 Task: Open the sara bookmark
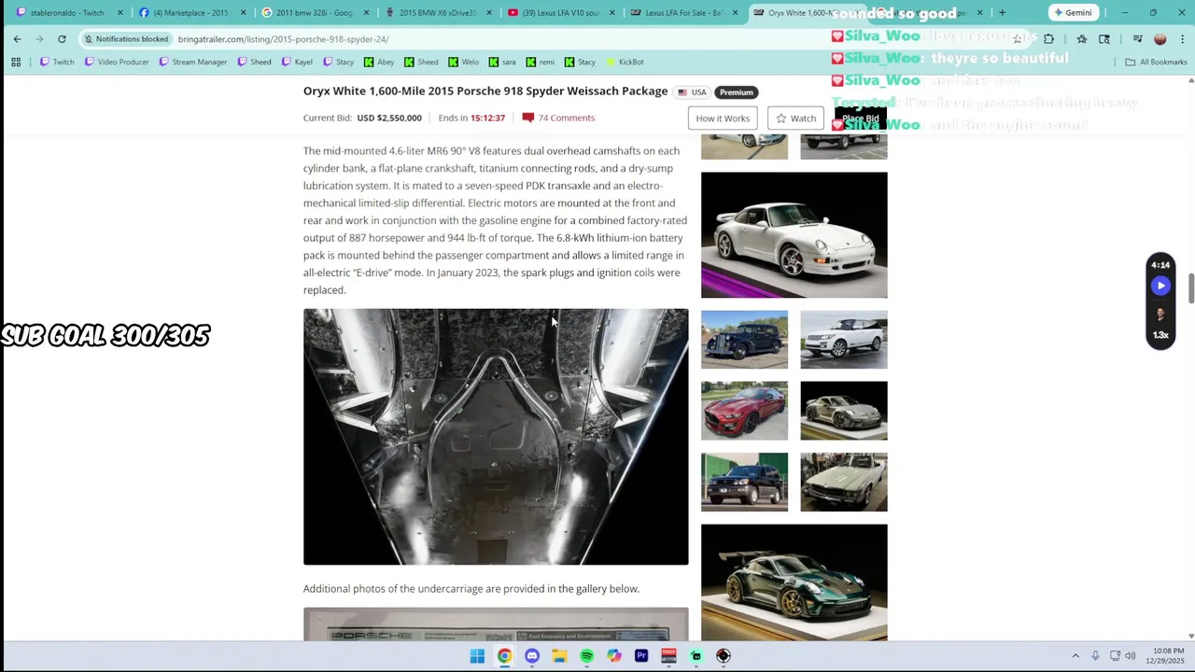pyautogui.click(x=501, y=62)
